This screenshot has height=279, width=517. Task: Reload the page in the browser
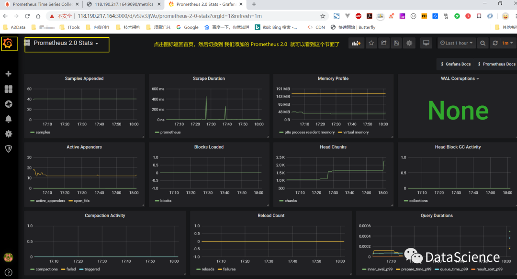(27, 16)
